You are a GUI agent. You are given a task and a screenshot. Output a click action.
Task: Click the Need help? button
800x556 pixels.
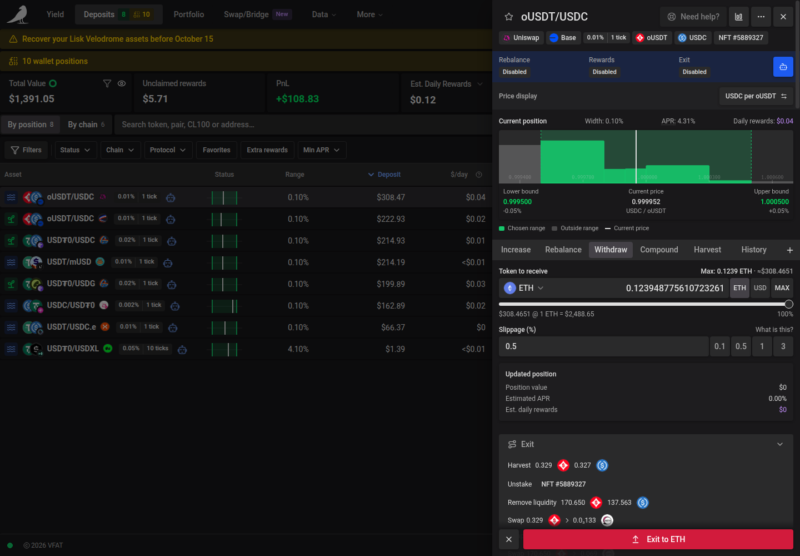pyautogui.click(x=693, y=17)
